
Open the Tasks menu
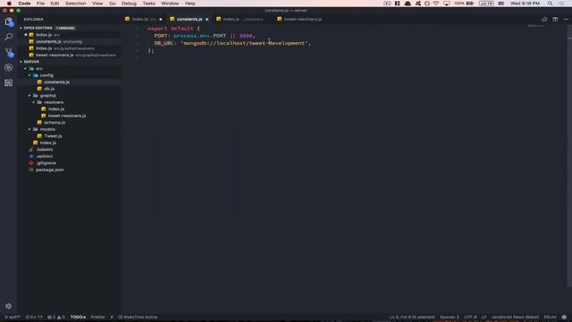point(149,4)
